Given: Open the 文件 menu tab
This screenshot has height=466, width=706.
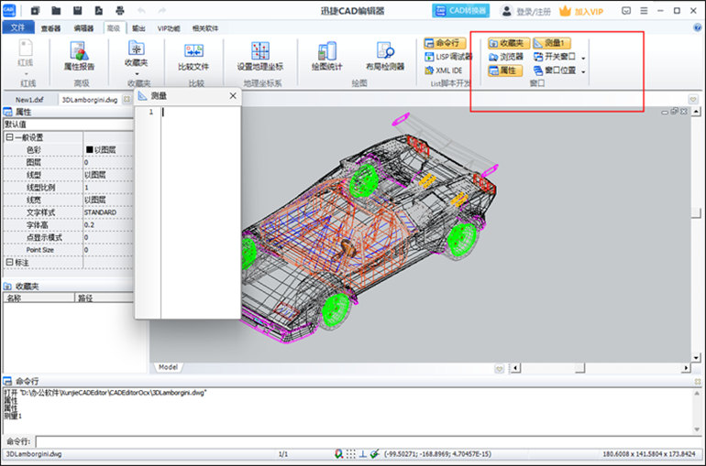Looking at the screenshot, I should click(17, 27).
